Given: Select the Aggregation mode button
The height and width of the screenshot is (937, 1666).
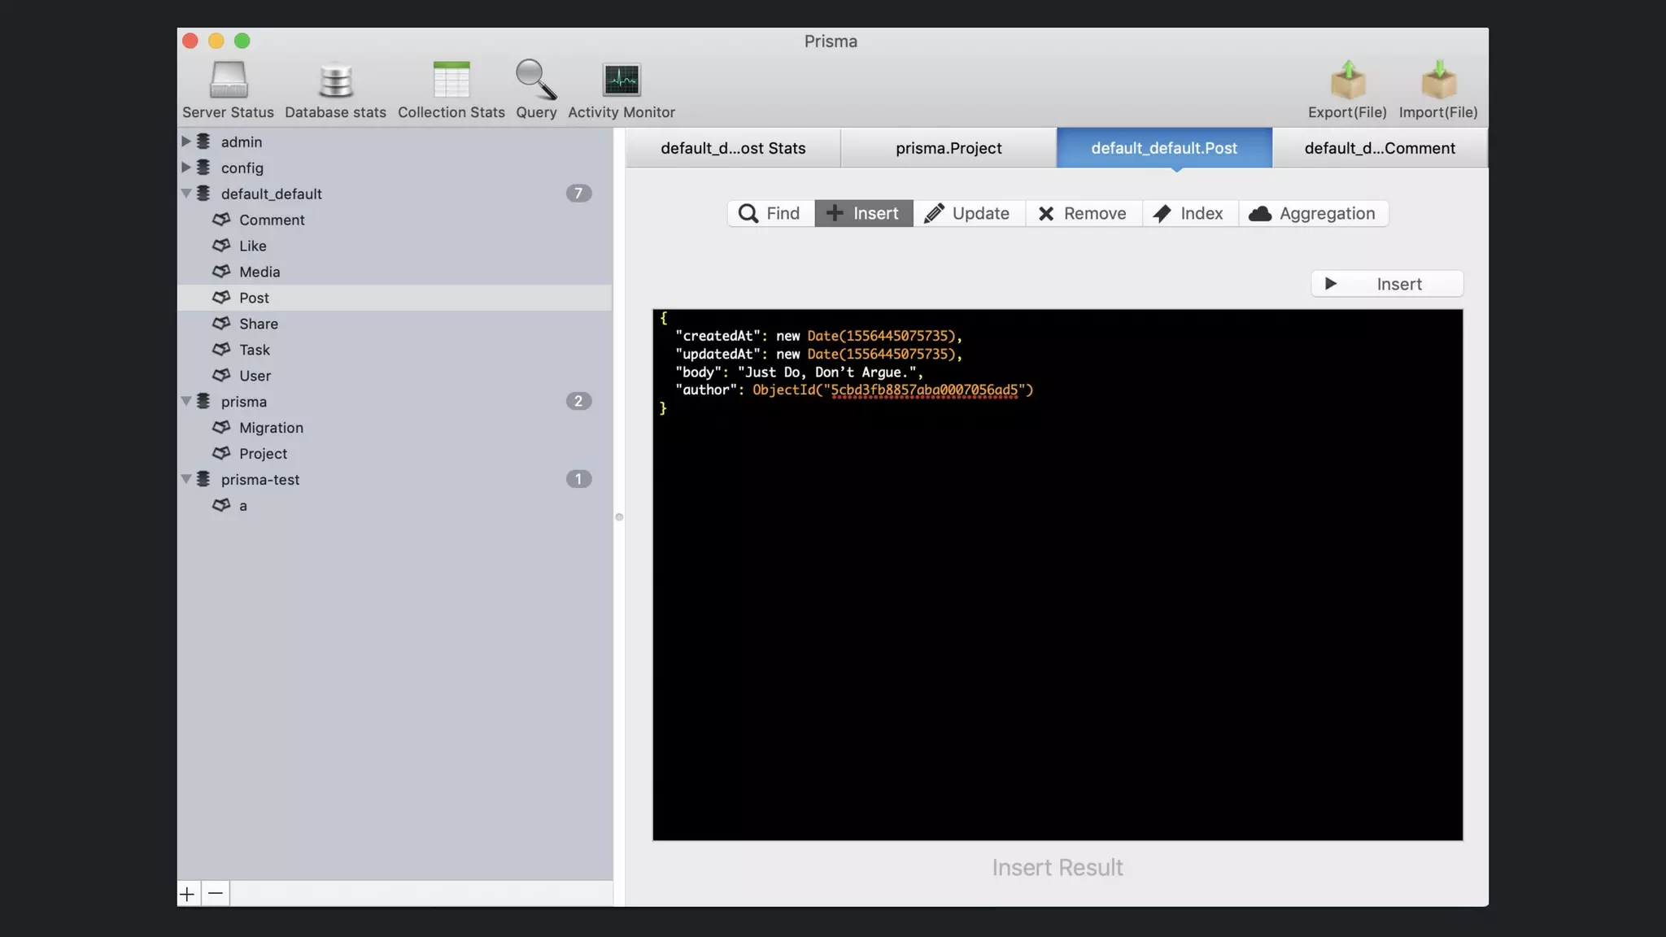Looking at the screenshot, I should click(1312, 213).
